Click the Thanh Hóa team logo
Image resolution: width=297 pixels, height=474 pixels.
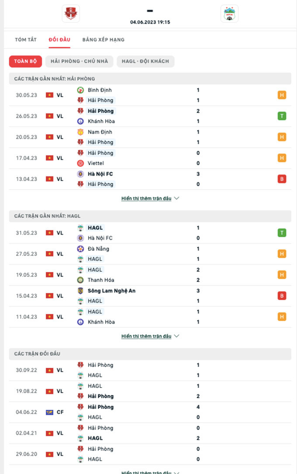point(80,280)
